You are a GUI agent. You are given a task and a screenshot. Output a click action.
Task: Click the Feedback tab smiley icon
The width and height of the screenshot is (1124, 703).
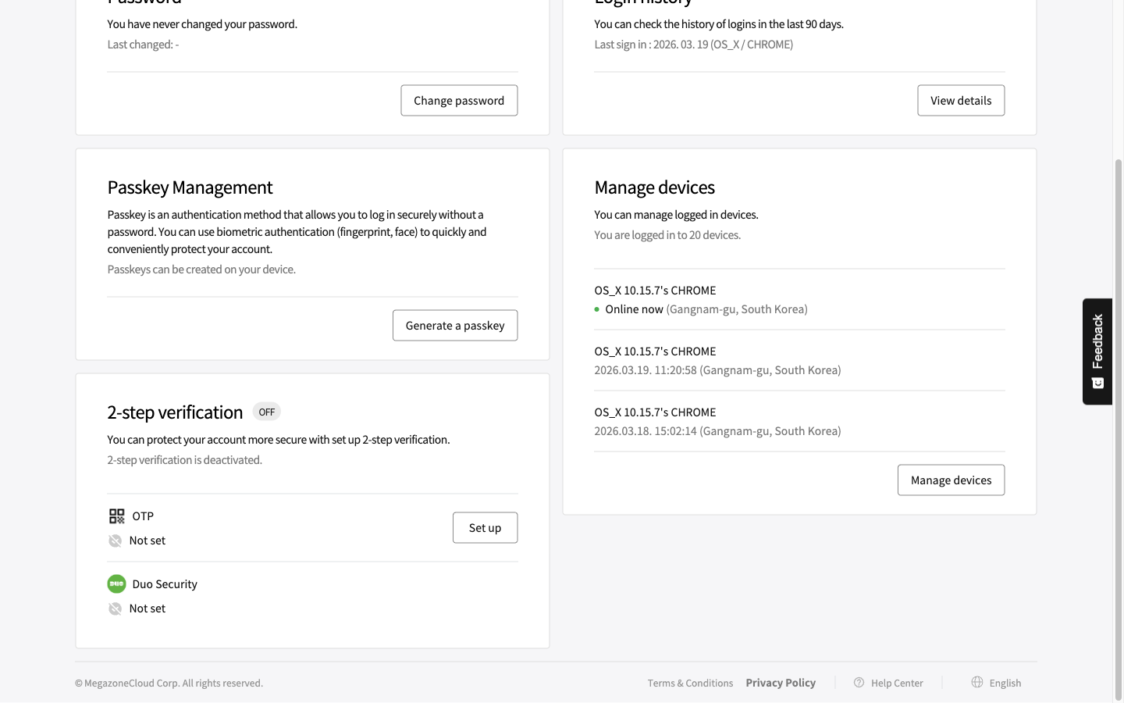(x=1097, y=384)
